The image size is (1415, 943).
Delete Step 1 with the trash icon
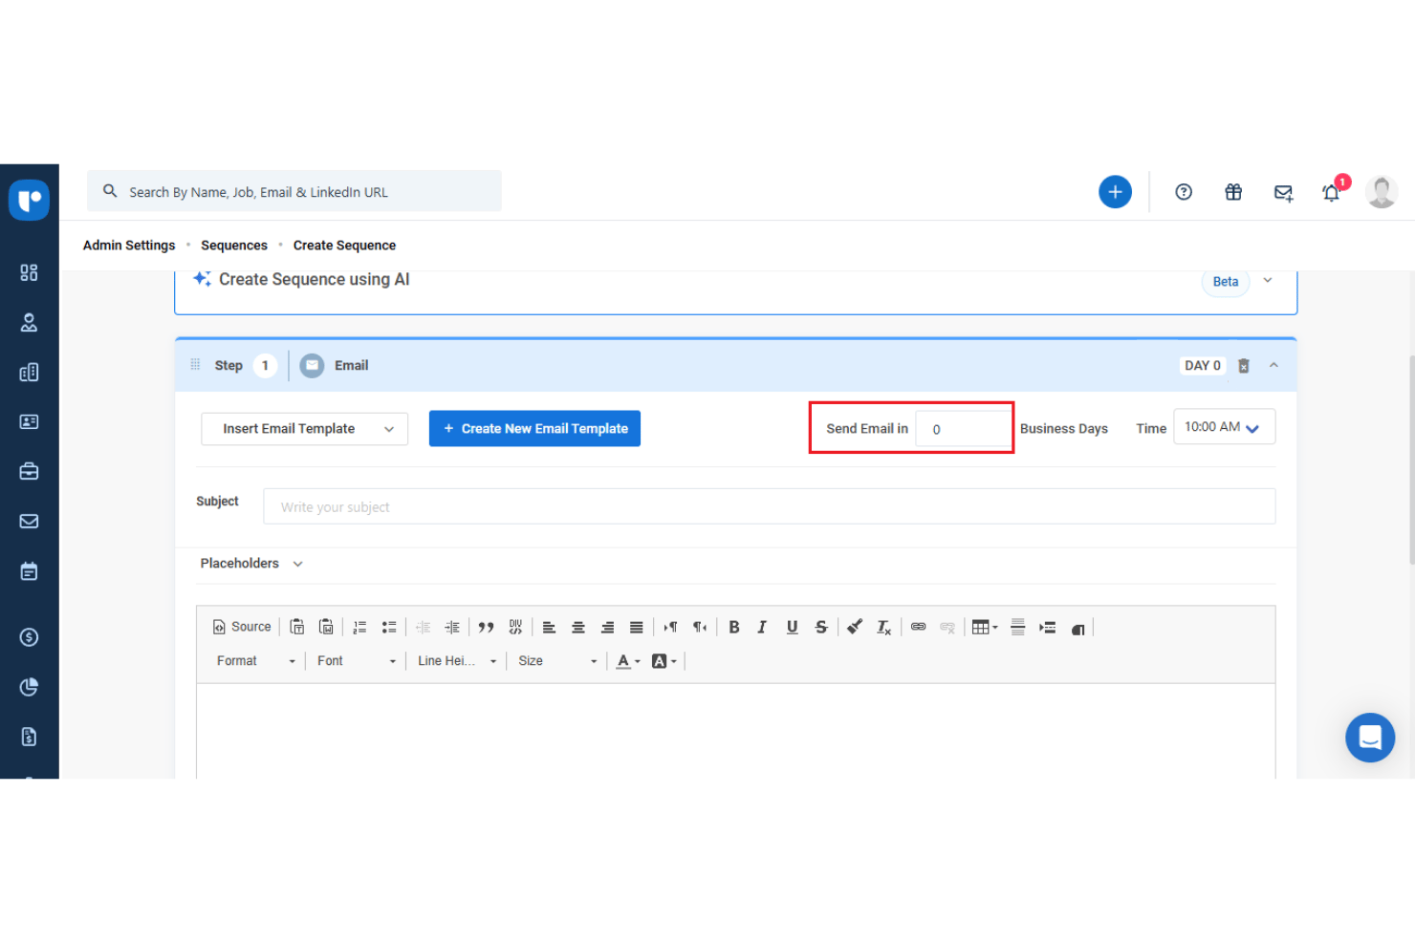point(1244,366)
